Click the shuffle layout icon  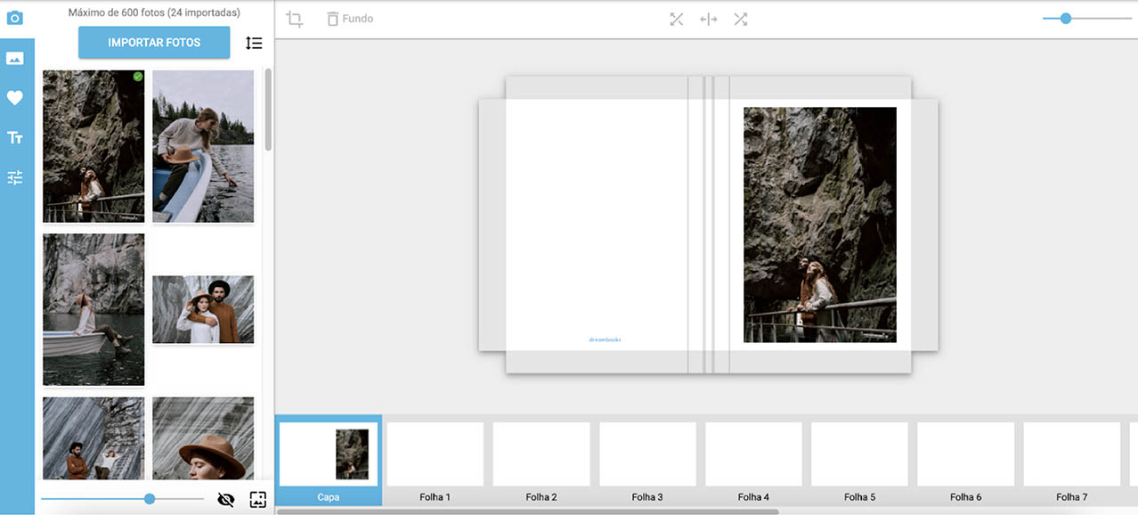(x=740, y=19)
